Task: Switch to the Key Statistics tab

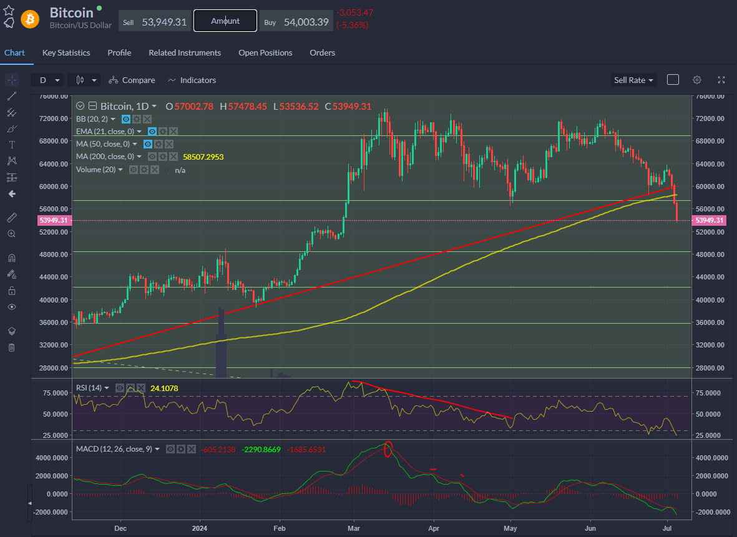Action: pyautogui.click(x=66, y=52)
